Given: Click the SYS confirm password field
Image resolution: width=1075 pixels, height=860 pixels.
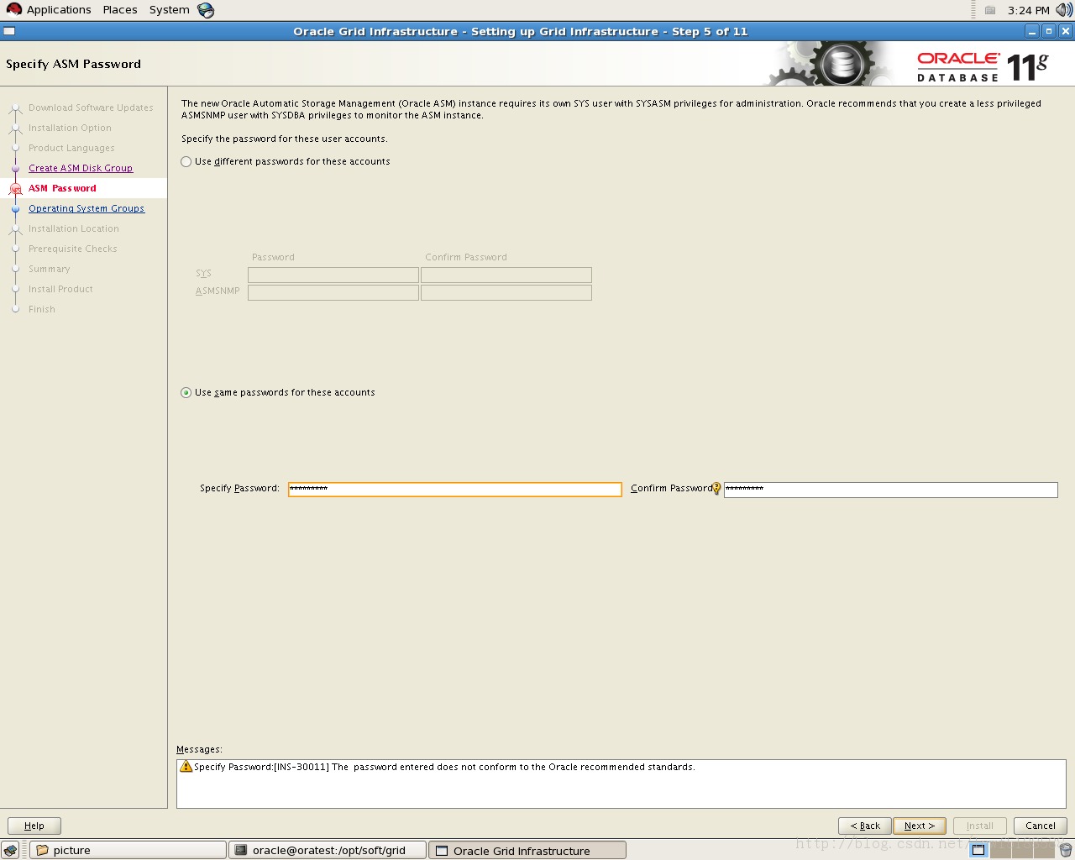Looking at the screenshot, I should click(506, 275).
